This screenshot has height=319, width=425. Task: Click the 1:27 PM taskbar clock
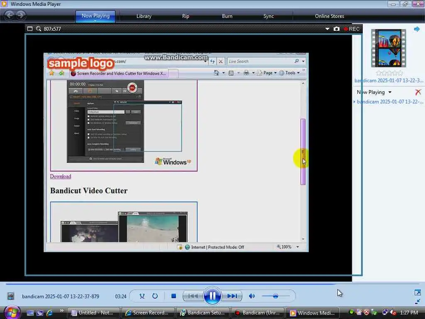pyautogui.click(x=409, y=312)
